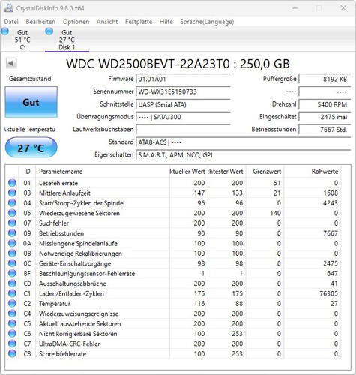
Task: Click threshold value 51 in Lesefehlerrate row
Action: 277,183
